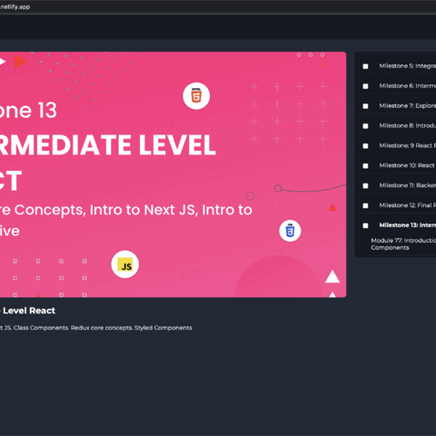Image resolution: width=436 pixels, height=436 pixels.
Task: Click the Styled Components description text
Action: click(163, 328)
